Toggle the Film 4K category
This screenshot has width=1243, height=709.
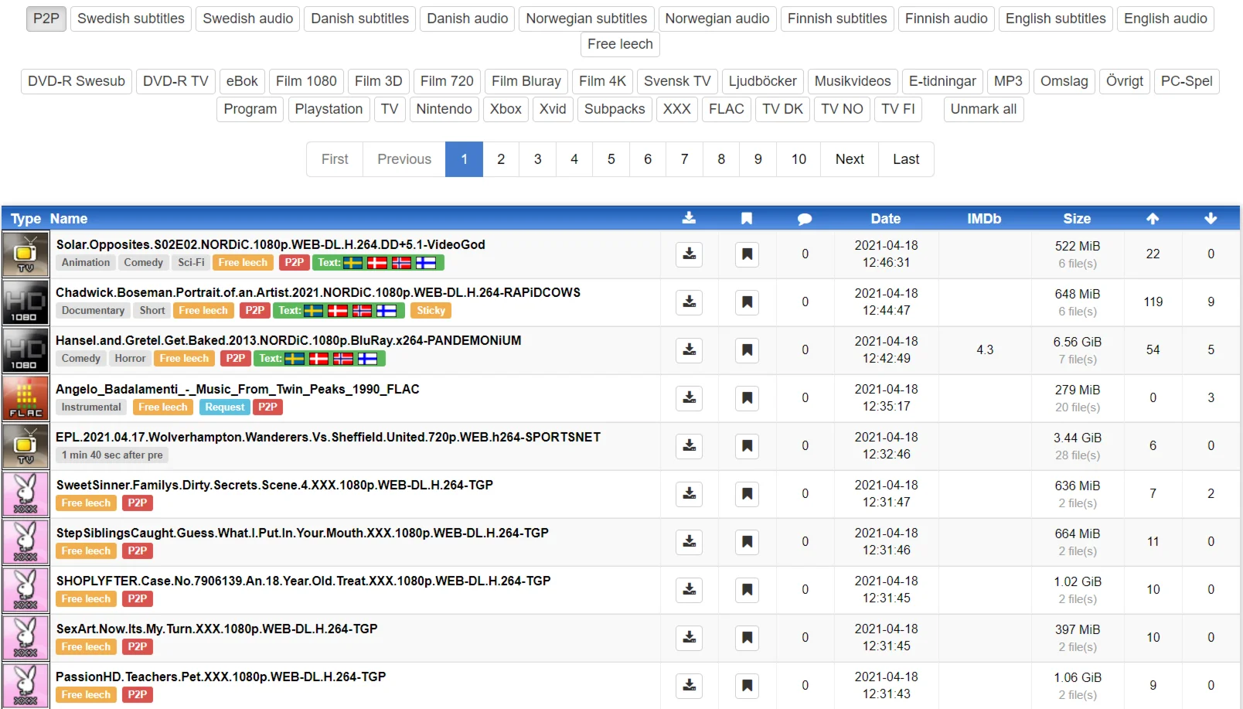(x=603, y=81)
